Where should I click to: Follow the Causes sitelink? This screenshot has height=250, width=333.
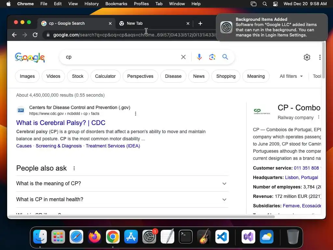(x=24, y=146)
